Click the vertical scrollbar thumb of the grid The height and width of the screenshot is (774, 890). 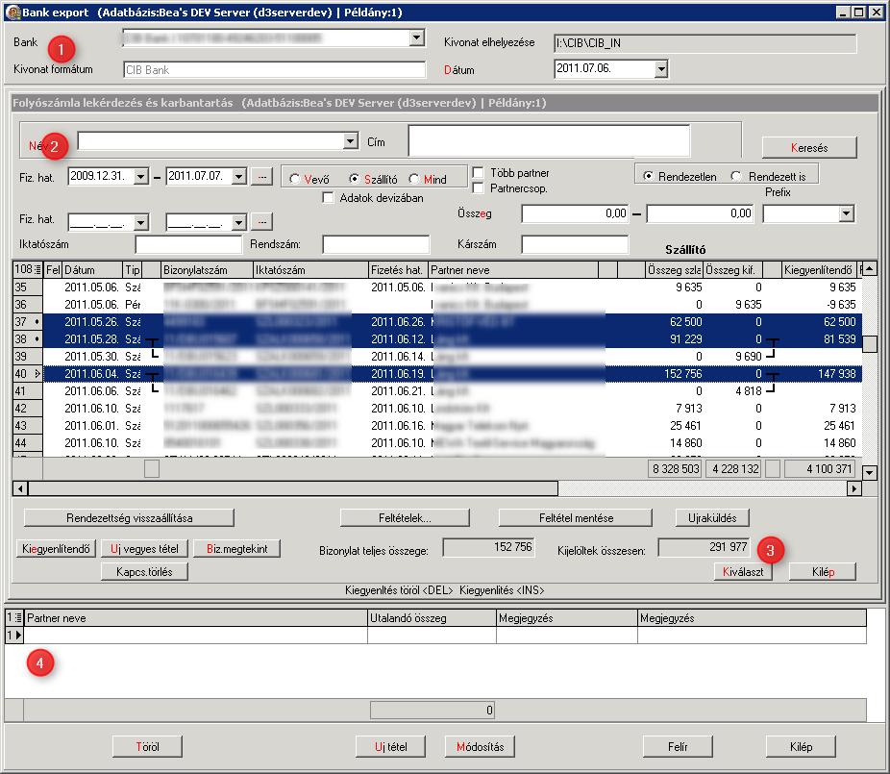869,343
